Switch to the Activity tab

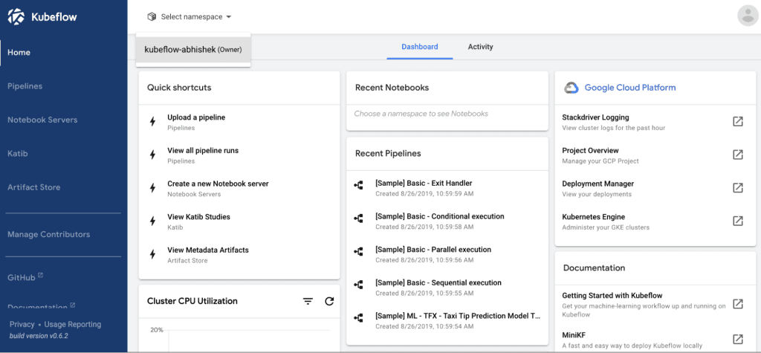(x=481, y=47)
